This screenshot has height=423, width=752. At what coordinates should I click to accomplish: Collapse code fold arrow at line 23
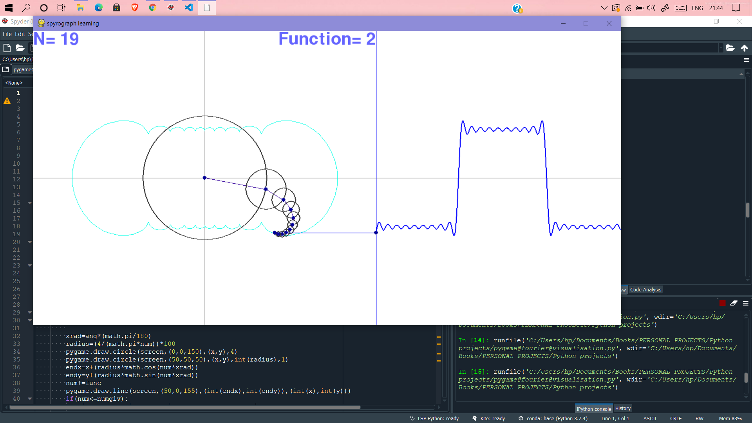30,266
